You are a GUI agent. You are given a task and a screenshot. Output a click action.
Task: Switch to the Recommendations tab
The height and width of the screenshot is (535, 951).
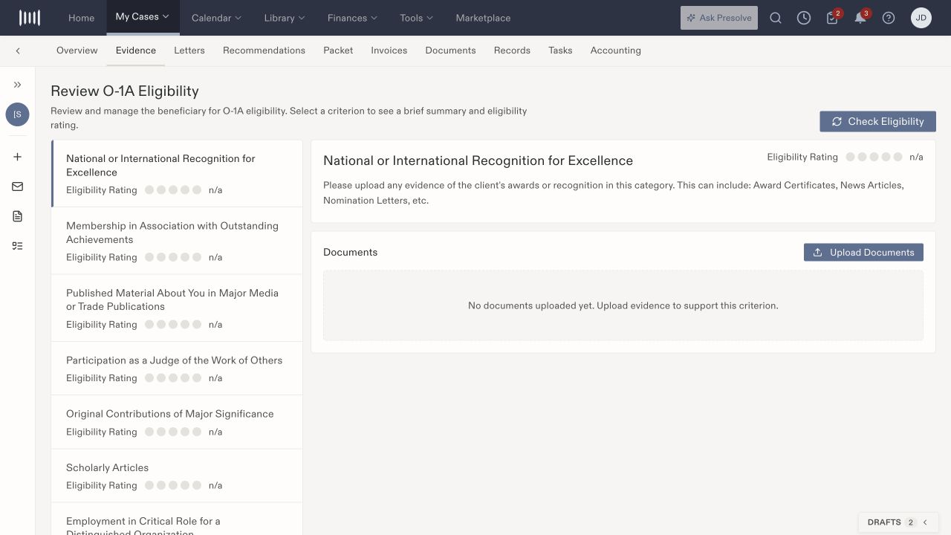pos(264,51)
